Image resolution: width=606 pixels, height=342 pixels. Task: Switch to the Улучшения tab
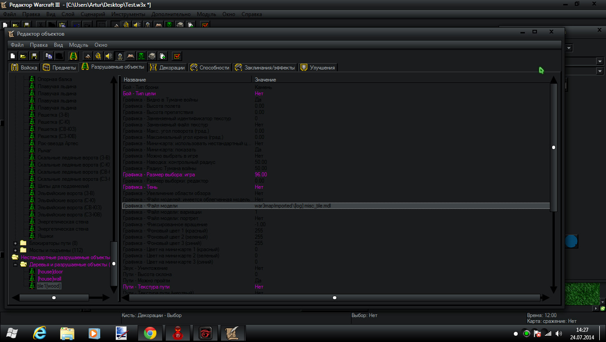pyautogui.click(x=318, y=68)
